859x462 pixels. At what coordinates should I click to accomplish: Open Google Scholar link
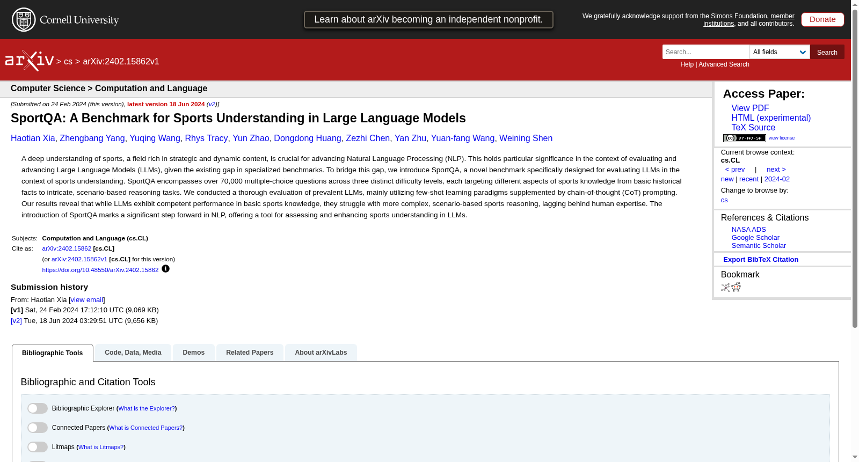(755, 238)
